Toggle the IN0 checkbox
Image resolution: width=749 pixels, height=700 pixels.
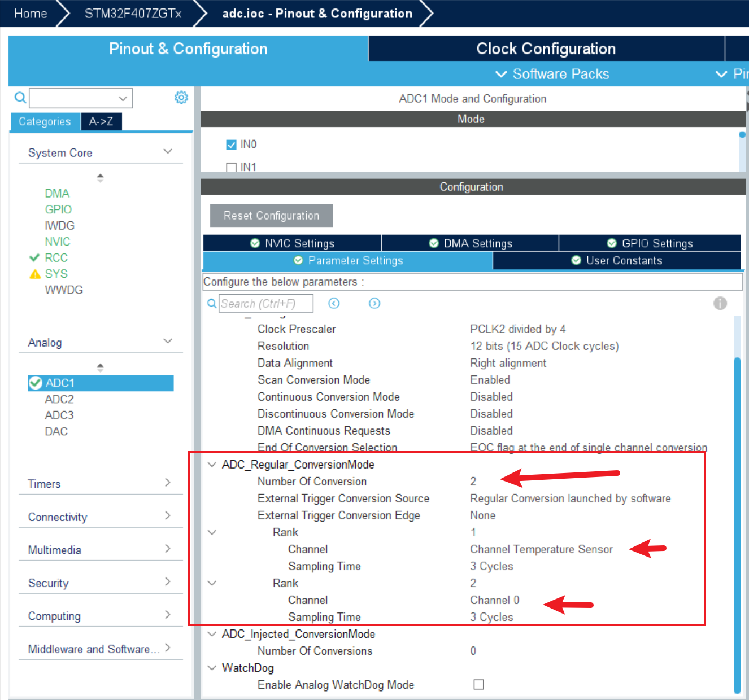(231, 145)
